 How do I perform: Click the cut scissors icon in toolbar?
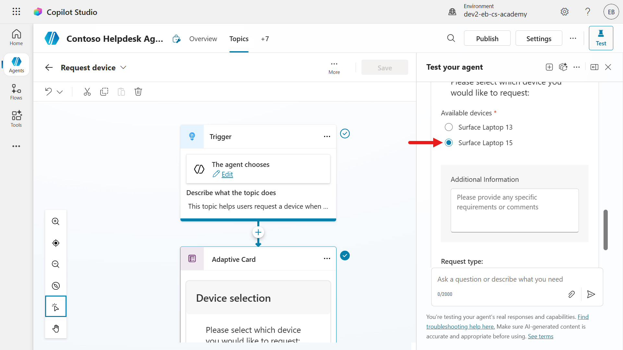point(87,92)
